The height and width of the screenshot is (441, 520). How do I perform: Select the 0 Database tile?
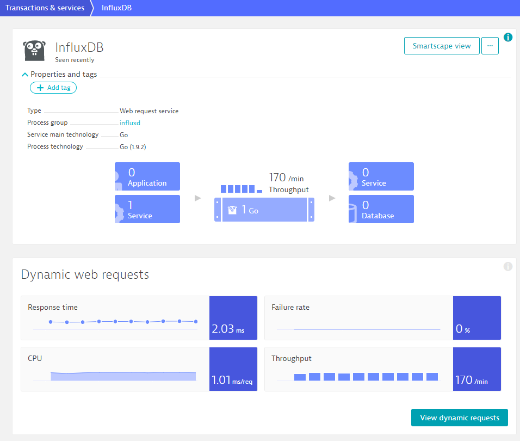pos(381,209)
